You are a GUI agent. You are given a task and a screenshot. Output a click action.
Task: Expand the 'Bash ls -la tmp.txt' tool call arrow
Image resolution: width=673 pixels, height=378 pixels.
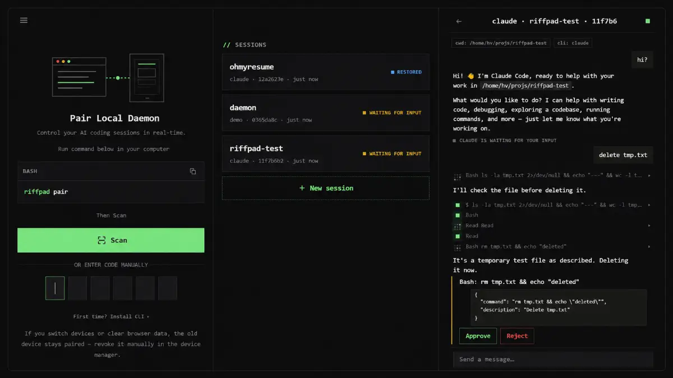(x=649, y=176)
